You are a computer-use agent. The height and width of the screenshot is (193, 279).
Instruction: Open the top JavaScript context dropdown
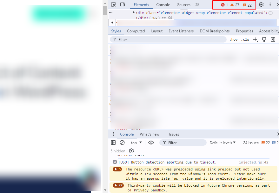click(136, 143)
